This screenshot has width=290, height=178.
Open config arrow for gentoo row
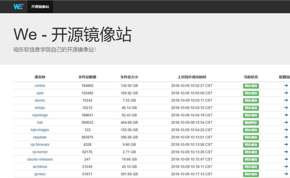click(286, 174)
